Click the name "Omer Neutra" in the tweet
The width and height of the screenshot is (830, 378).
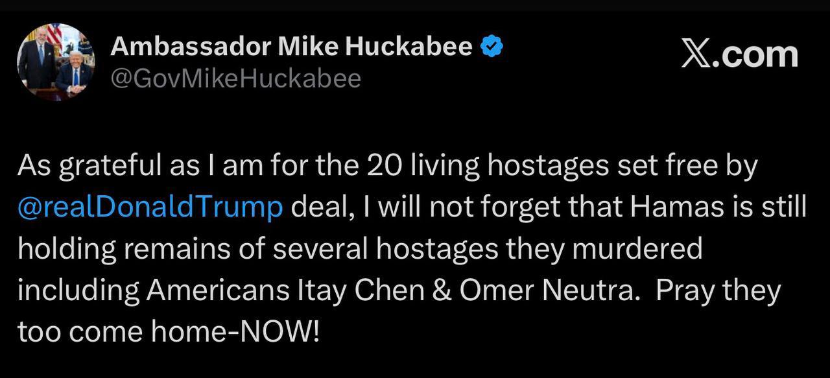546,290
